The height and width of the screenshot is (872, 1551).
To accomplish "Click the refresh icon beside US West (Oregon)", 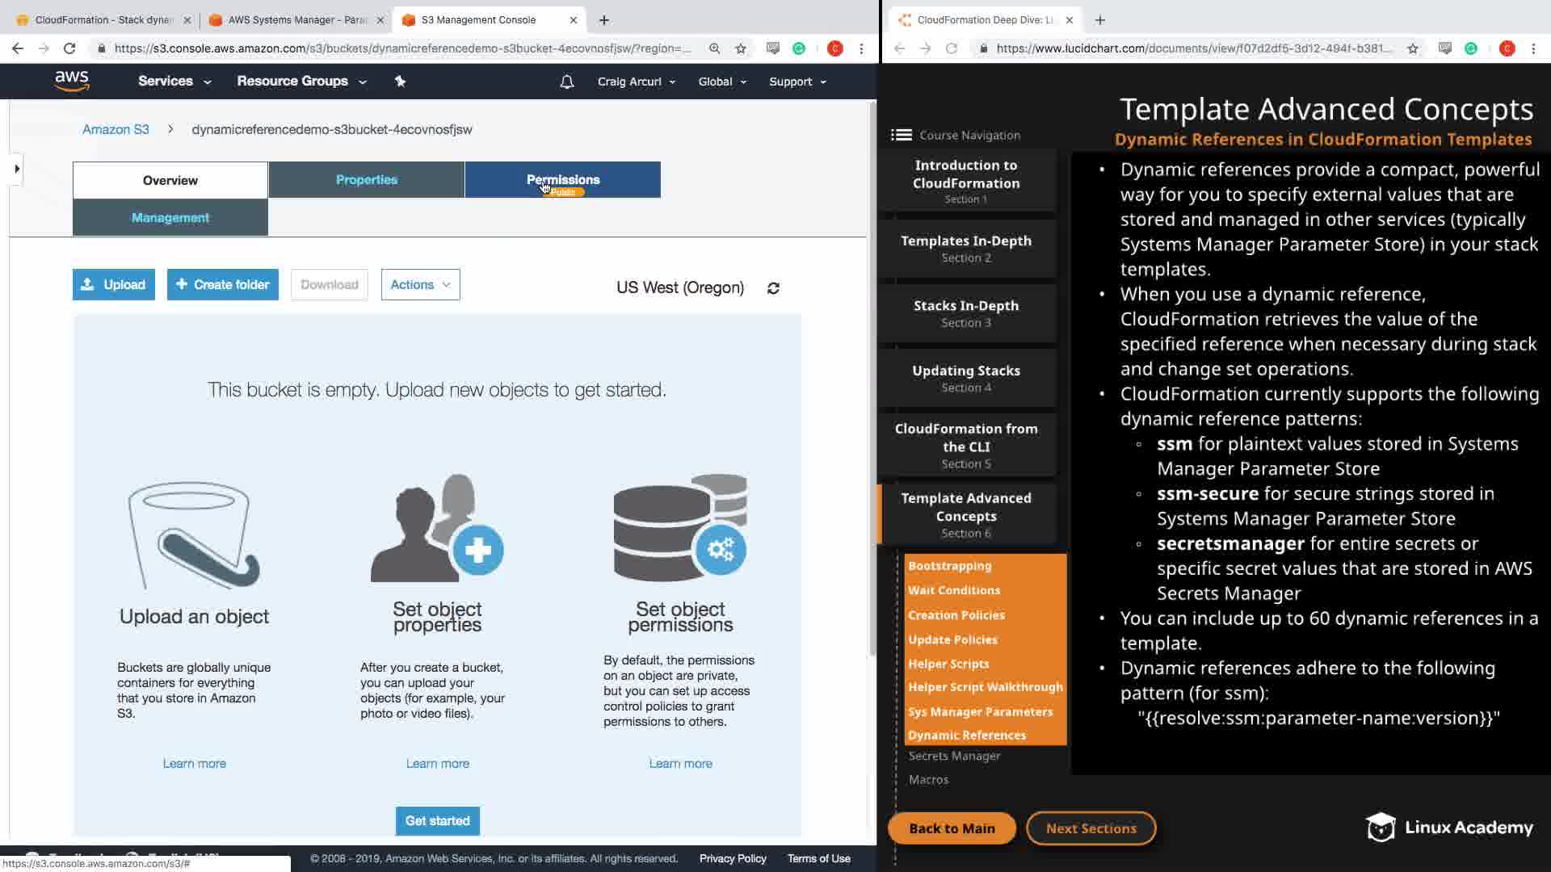I will tap(773, 288).
